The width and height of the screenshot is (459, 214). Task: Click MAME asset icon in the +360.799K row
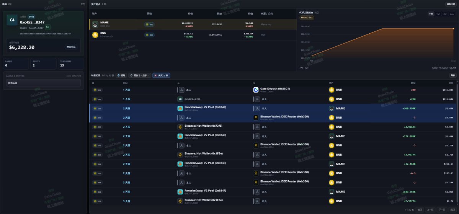click(332, 108)
